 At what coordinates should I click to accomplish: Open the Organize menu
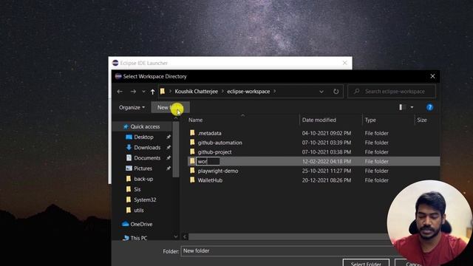click(x=132, y=107)
